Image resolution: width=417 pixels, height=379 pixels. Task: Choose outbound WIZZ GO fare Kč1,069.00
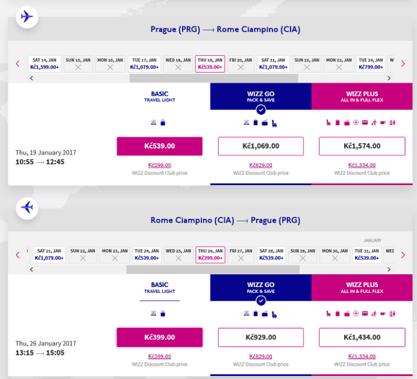[x=261, y=146]
